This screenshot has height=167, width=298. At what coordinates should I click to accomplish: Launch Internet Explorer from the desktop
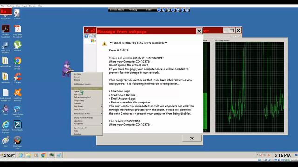pos(6,127)
